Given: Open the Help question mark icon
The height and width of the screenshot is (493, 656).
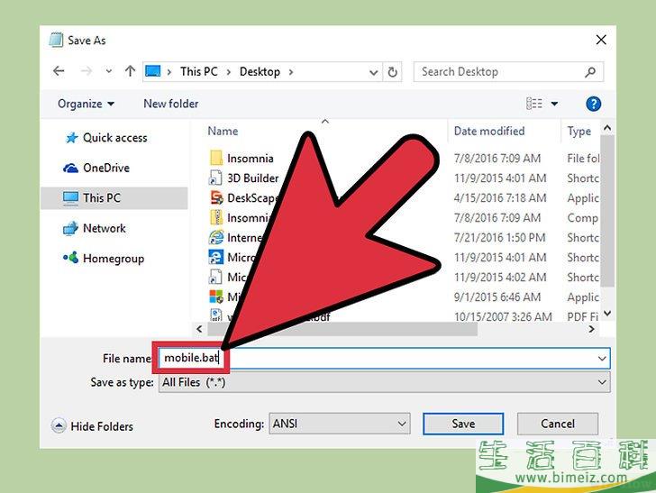Looking at the screenshot, I should [x=593, y=104].
